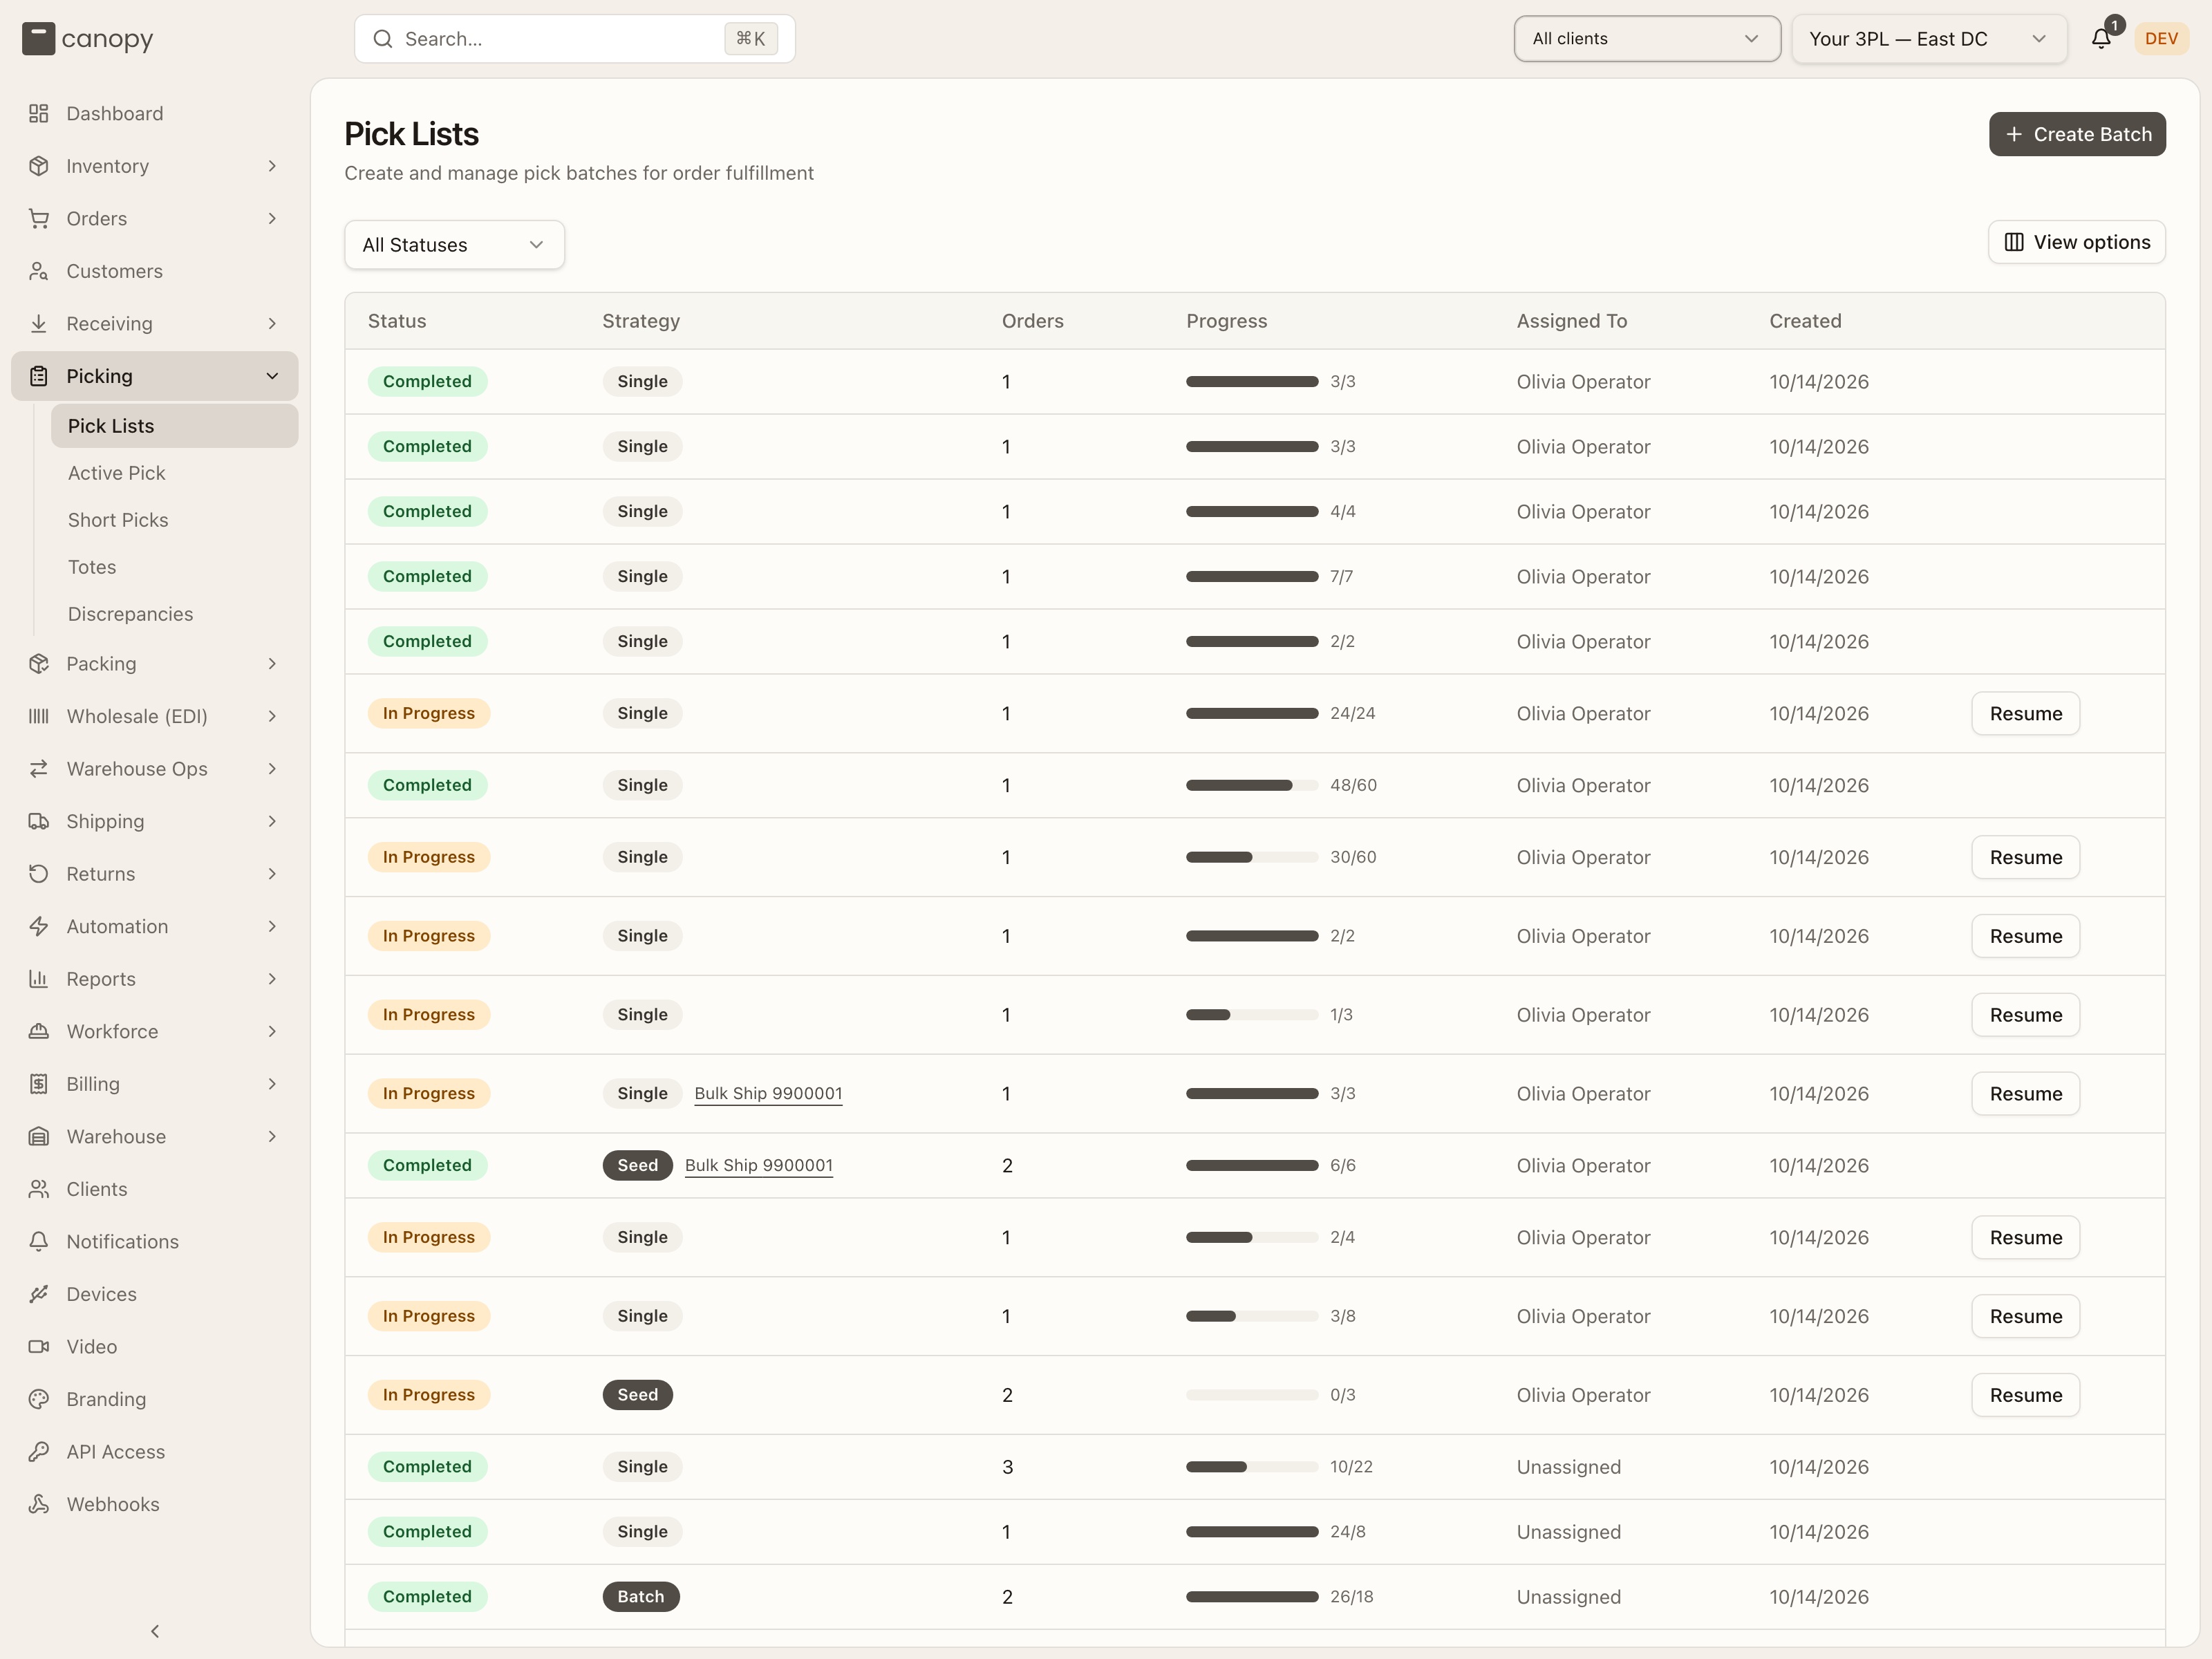Click the Webhooks icon

click(39, 1503)
